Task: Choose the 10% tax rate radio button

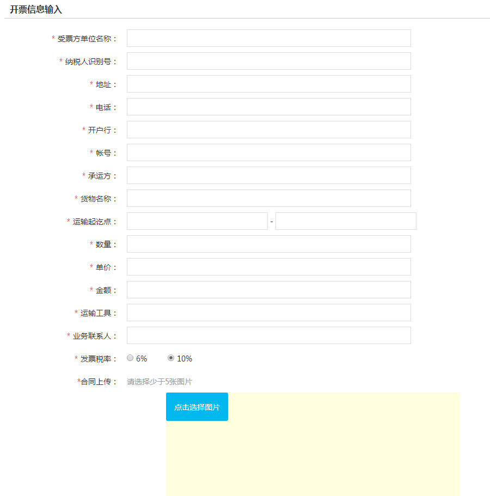Action: point(171,358)
